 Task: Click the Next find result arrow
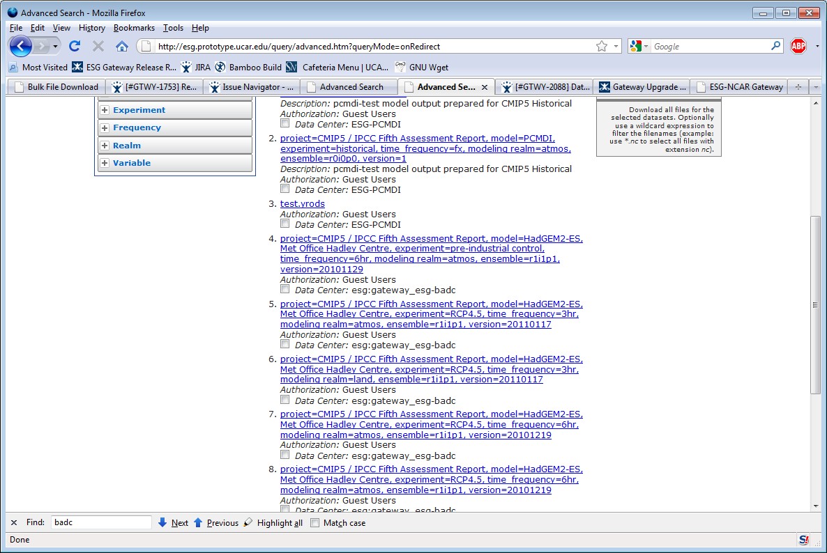(173, 523)
